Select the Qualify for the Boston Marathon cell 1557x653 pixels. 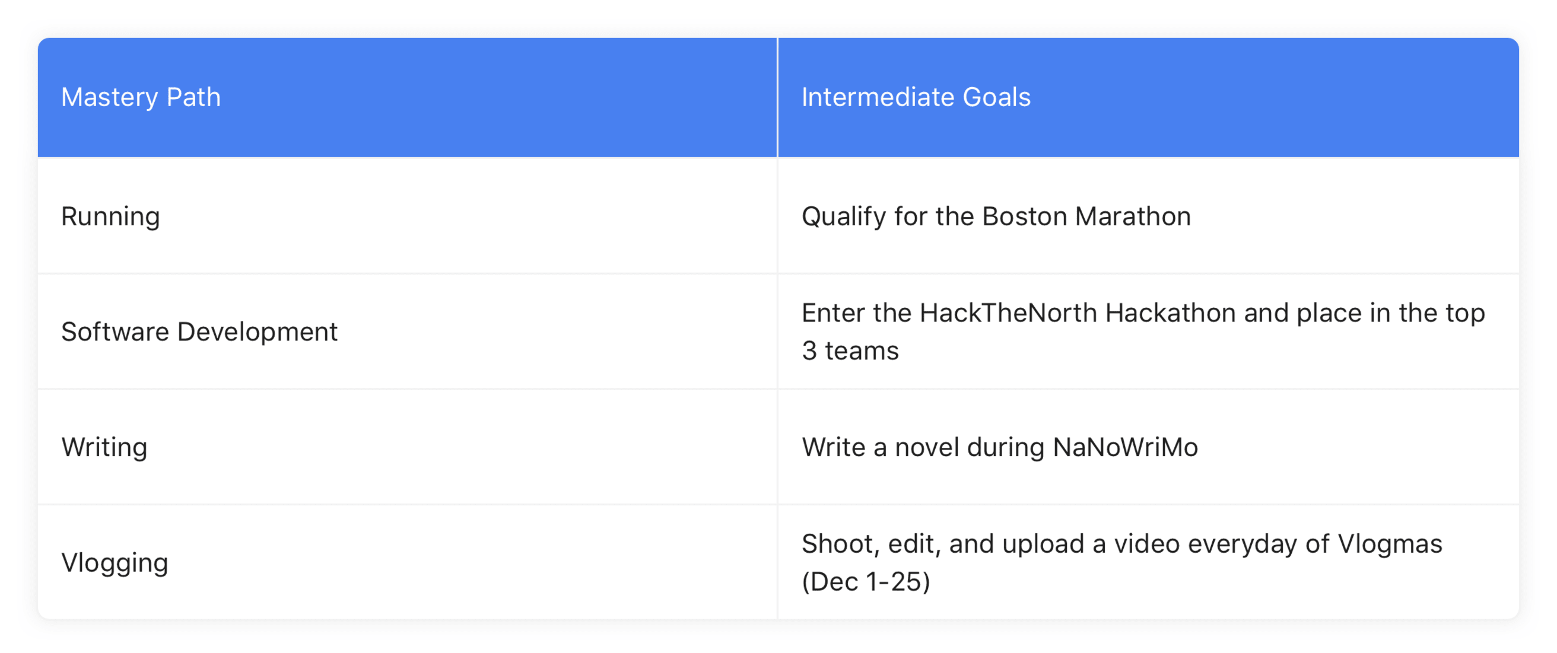point(1148,216)
